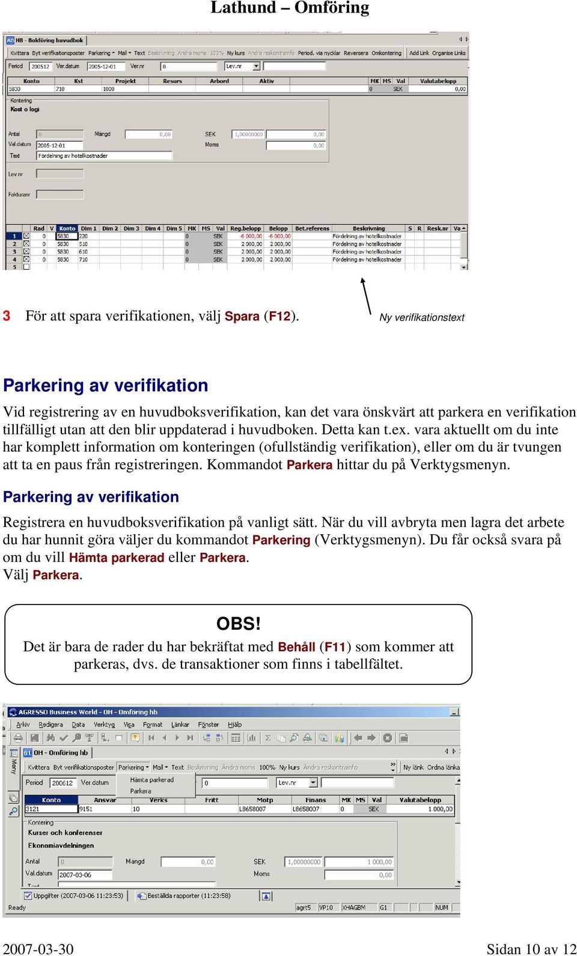The image size is (577, 956).
Task: Open Lev.nr combo box in Bokföring huvudbok window
Action: click(x=257, y=66)
